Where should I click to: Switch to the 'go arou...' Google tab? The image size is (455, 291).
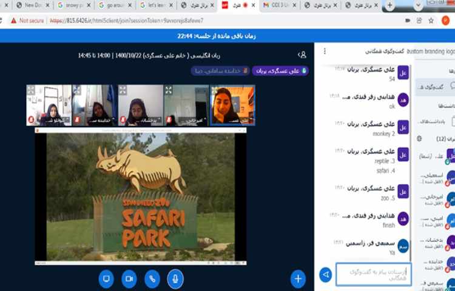point(115,5)
